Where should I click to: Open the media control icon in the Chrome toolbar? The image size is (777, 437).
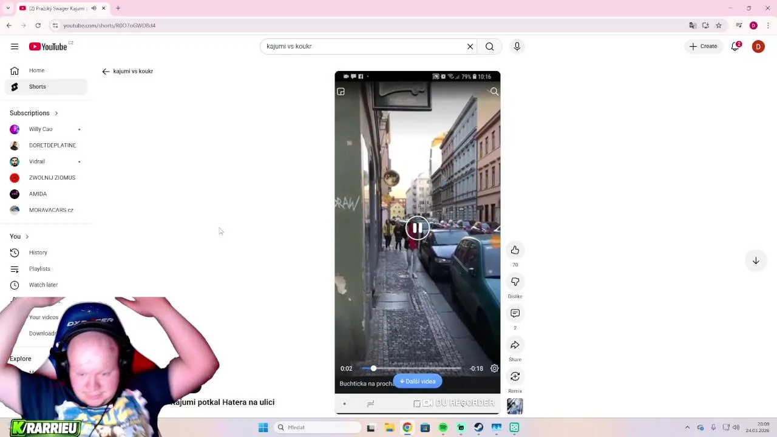[x=739, y=25]
